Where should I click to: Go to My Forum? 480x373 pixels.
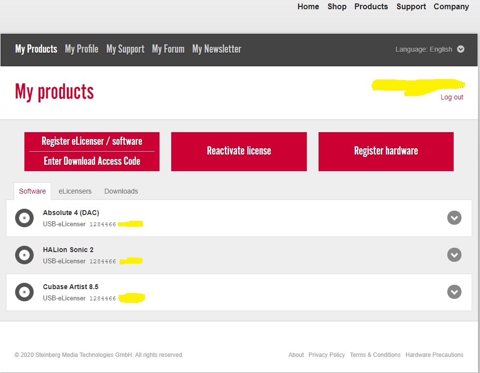tap(168, 49)
